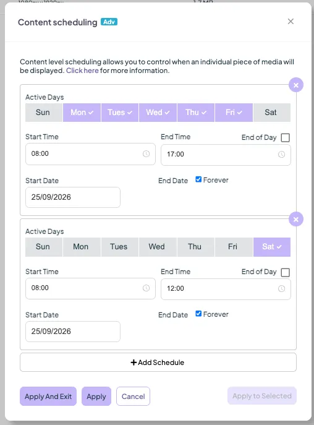Open second schedule Start Date 25/09/2026 field
314x425 pixels.
click(72, 332)
